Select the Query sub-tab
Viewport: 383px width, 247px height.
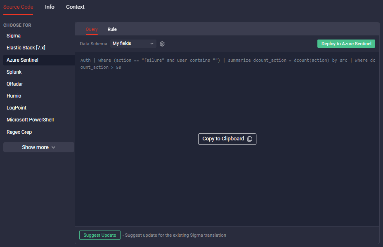pyautogui.click(x=92, y=29)
